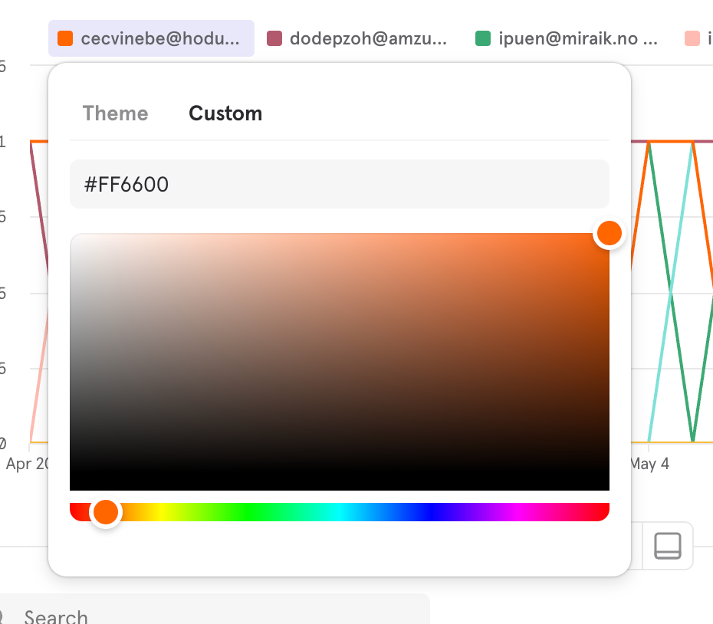Click the round handle on the saturation area

tap(609, 233)
